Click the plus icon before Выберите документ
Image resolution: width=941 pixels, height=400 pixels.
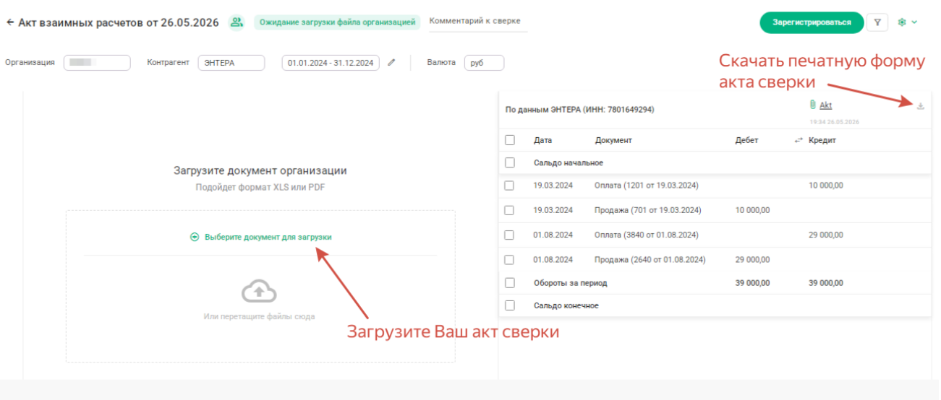coord(195,237)
